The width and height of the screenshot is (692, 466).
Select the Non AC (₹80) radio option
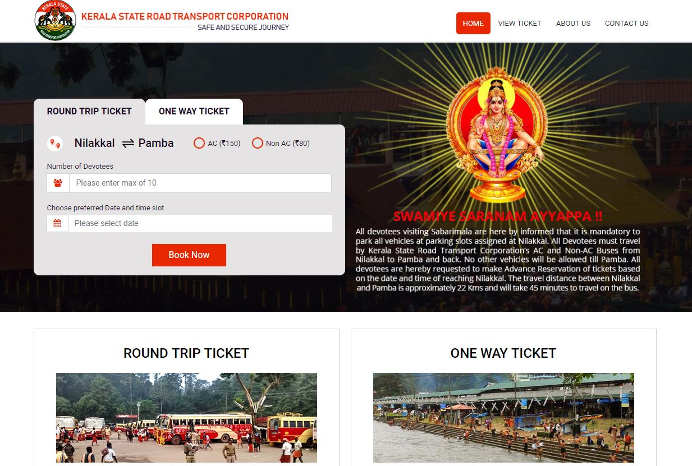click(x=257, y=143)
